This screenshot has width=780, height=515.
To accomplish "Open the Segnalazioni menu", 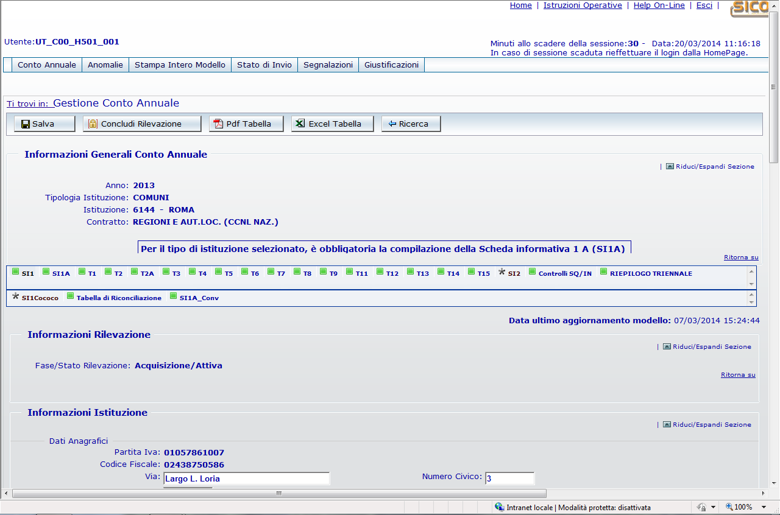I will (x=328, y=65).
